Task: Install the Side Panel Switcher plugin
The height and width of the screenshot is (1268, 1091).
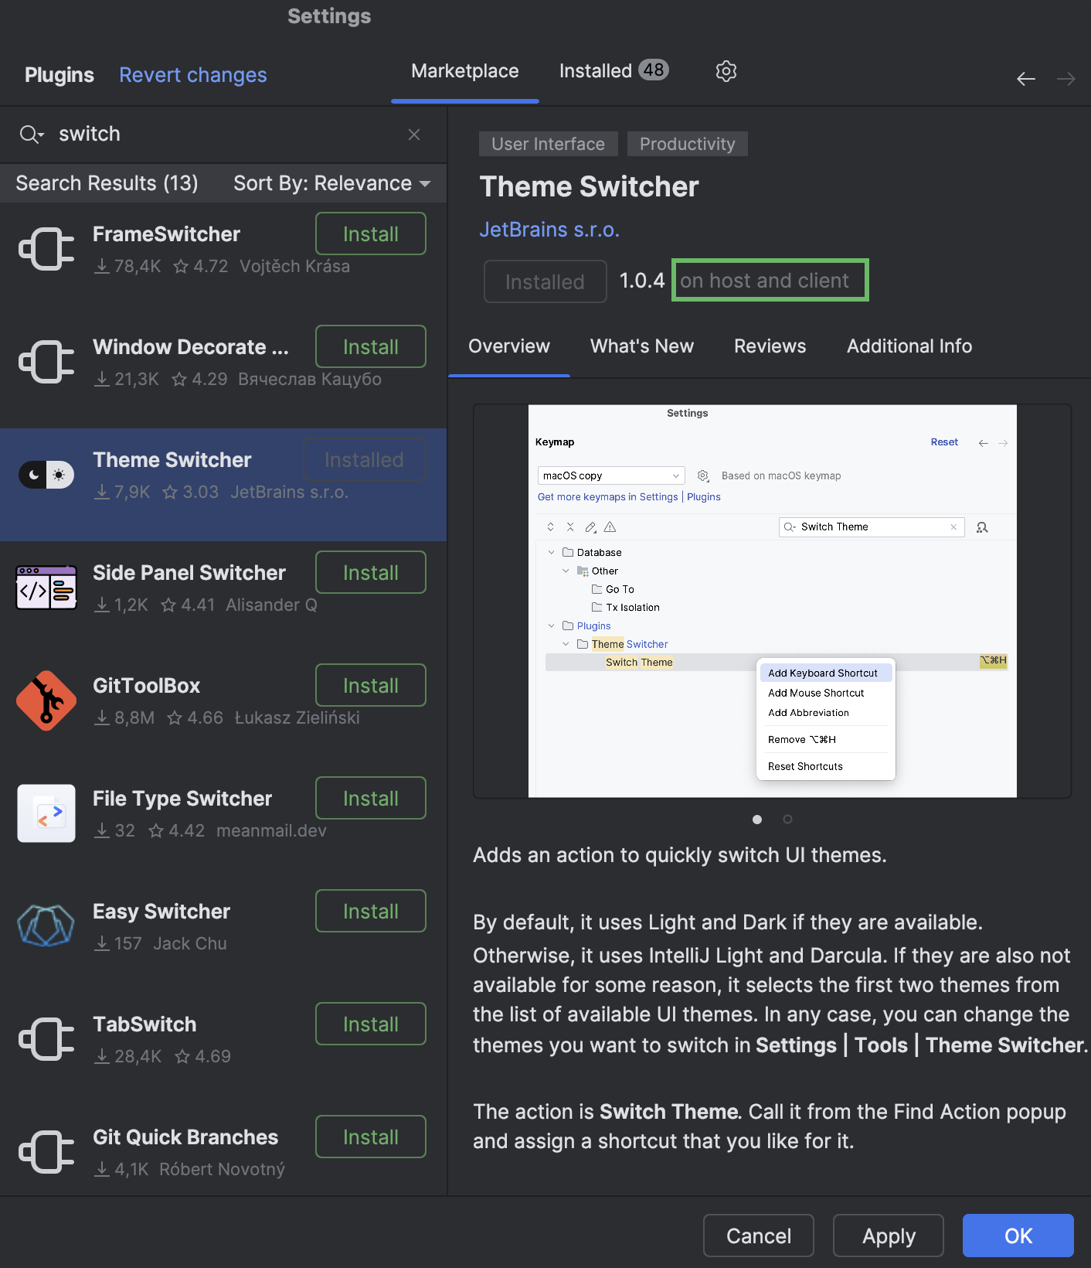Action: pos(371,572)
